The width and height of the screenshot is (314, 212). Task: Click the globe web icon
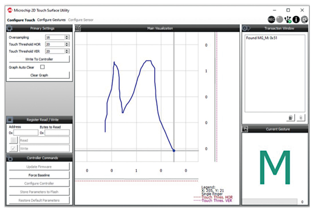coord(304,19)
